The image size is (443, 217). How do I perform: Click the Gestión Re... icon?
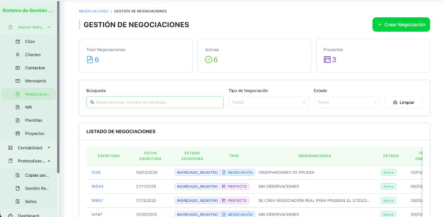(17, 188)
